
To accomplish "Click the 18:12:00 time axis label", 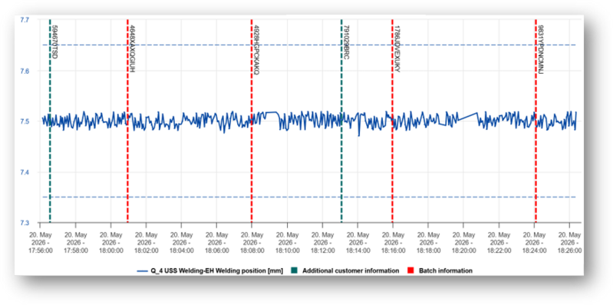I will (x=322, y=243).
